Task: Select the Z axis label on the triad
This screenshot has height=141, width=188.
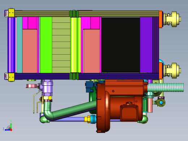Action: point(4,129)
